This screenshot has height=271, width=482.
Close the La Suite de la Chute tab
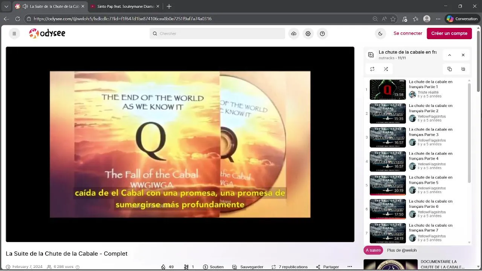(x=83, y=6)
